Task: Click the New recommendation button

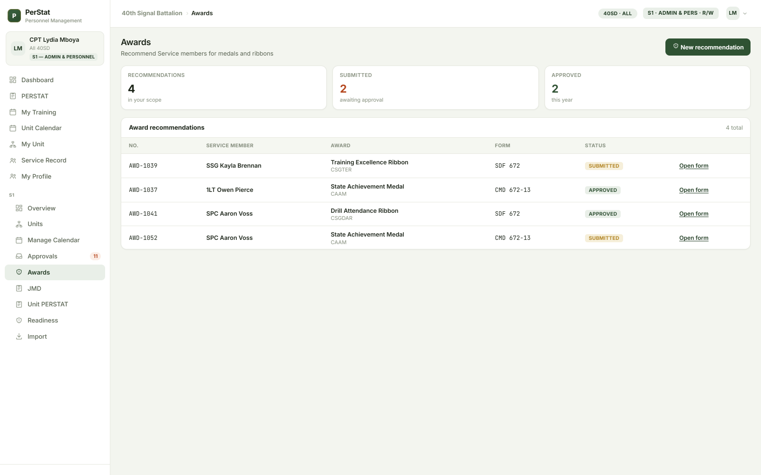Action: (708, 47)
